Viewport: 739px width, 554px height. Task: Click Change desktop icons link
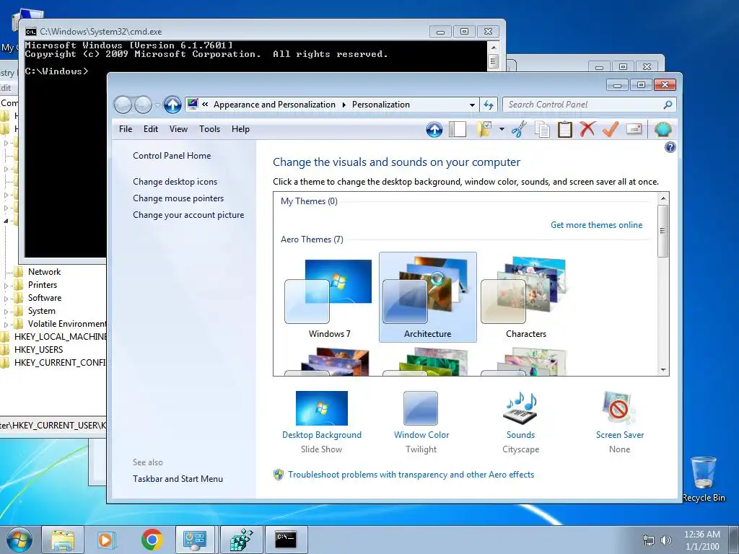pos(175,181)
